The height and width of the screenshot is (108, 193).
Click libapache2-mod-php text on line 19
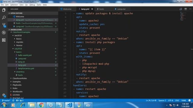(x=96, y=64)
